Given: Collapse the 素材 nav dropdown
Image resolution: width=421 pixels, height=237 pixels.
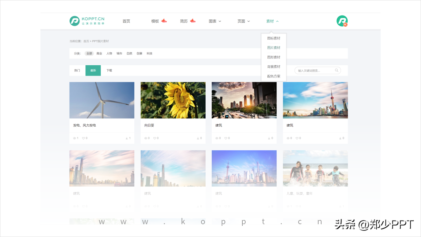Looking at the screenshot, I should click(x=272, y=21).
